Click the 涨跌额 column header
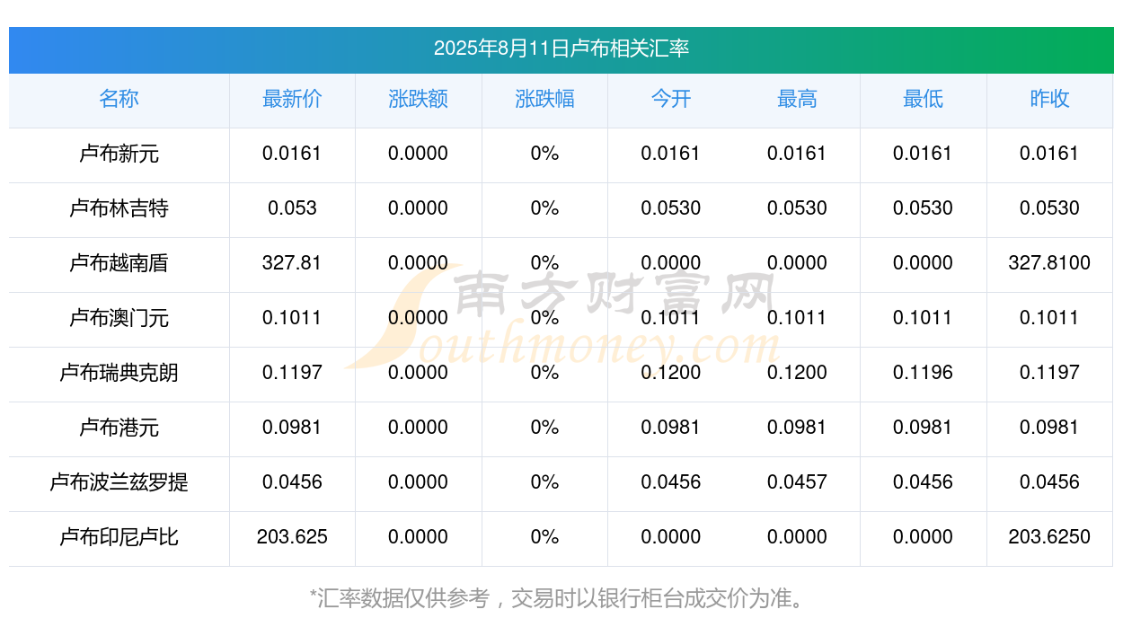Viewport: 1123px width, 627px height. click(x=418, y=99)
